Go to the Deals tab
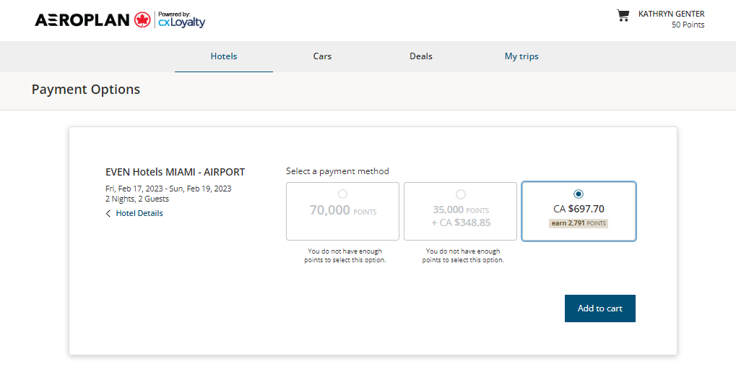The height and width of the screenshot is (367, 736). point(421,56)
